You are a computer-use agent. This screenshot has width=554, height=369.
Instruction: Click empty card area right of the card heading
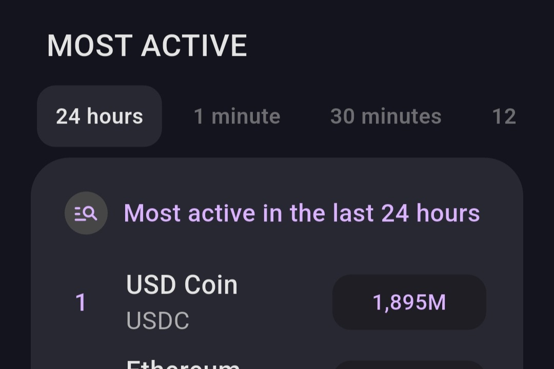pyautogui.click(x=501, y=213)
